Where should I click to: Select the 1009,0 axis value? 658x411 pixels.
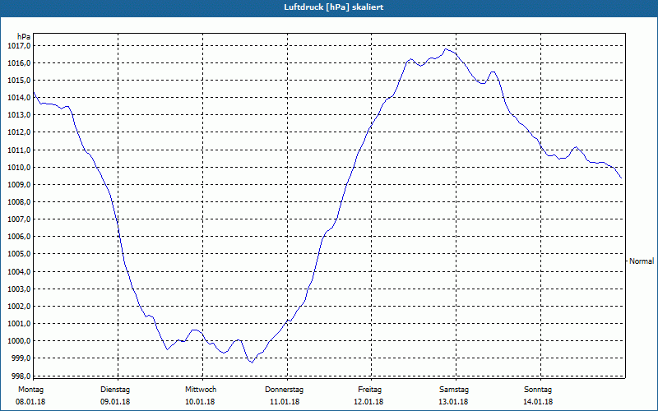click(19, 184)
